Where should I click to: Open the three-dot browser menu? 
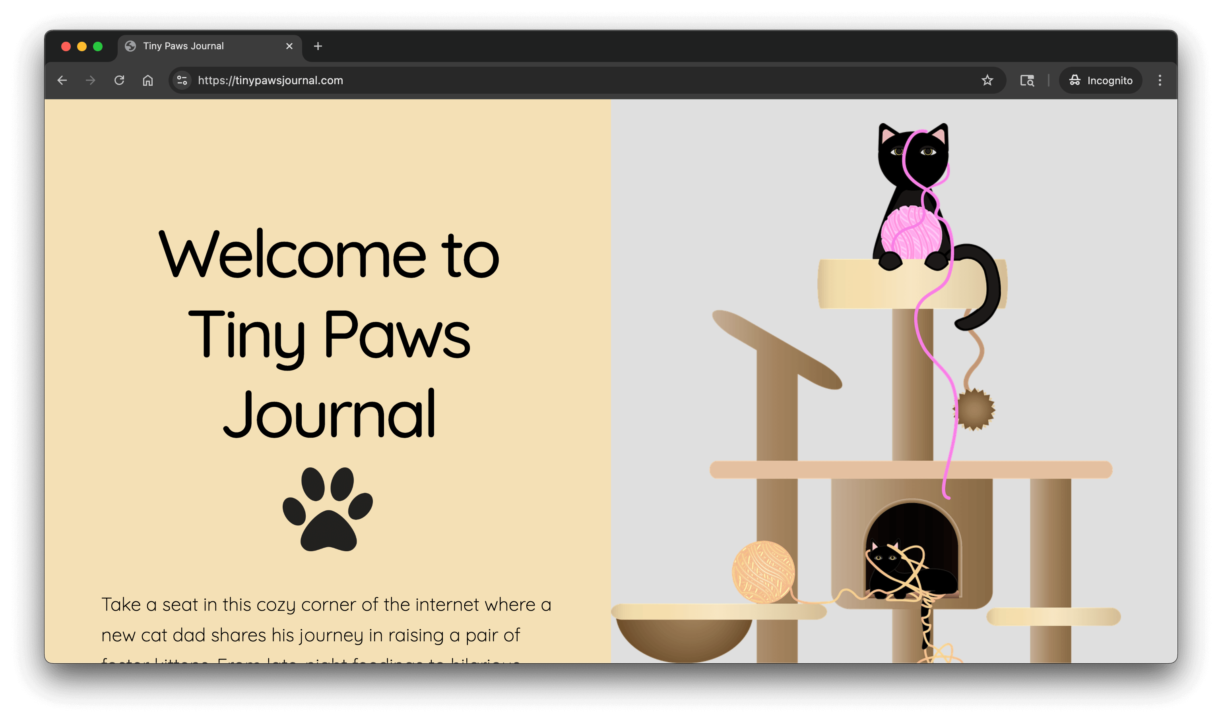(1160, 80)
